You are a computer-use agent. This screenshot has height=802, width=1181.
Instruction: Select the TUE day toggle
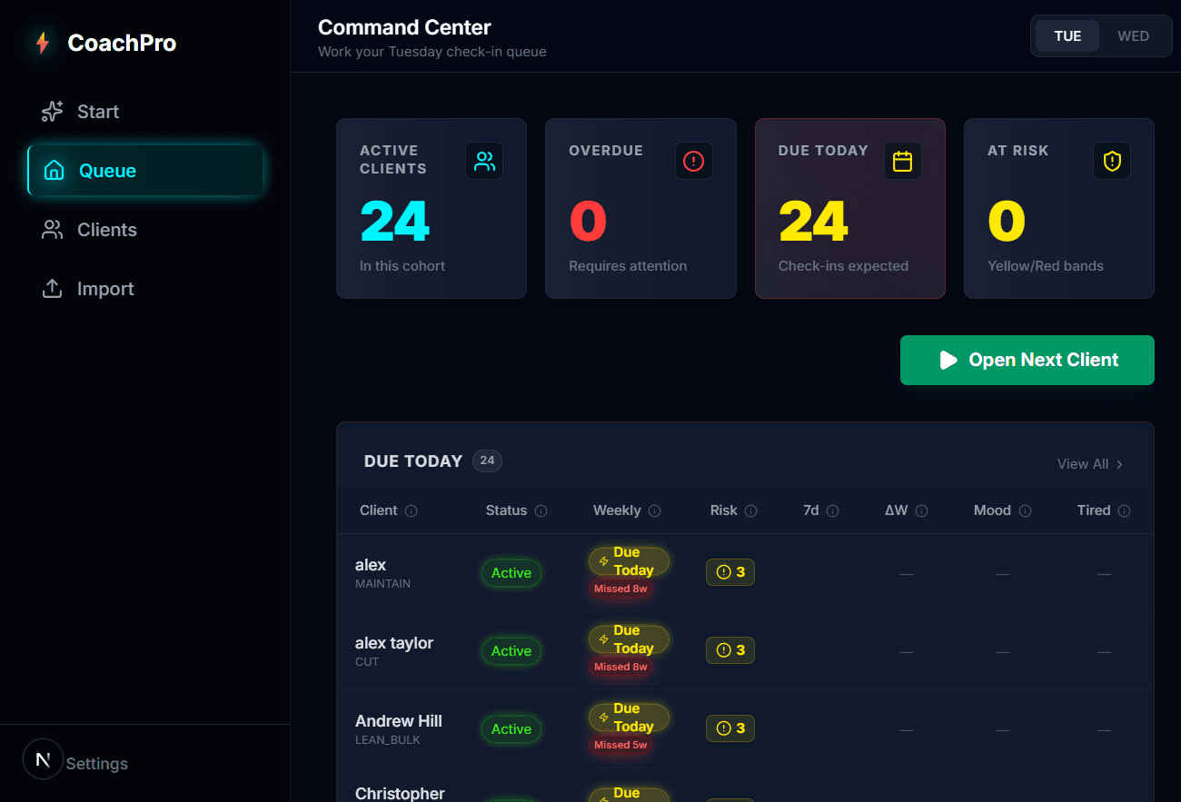1067,36
